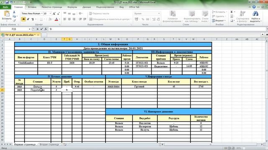Image resolution: width=268 pixels, height=150 pixels.
Task: Increase indent in the alignment group
Action: click(85, 19)
